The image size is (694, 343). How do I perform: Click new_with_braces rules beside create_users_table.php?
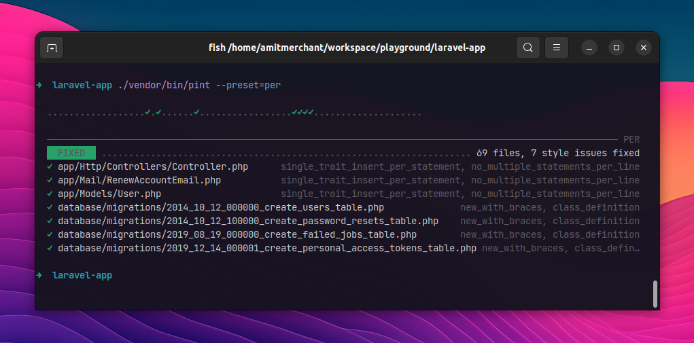pos(550,207)
